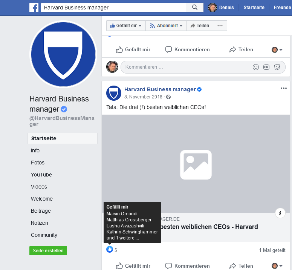Insert a GIF via the GIF icon
Image resolution: width=292 pixels, height=270 pixels.
pos(266,67)
